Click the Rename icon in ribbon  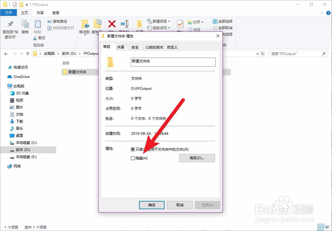124,23
